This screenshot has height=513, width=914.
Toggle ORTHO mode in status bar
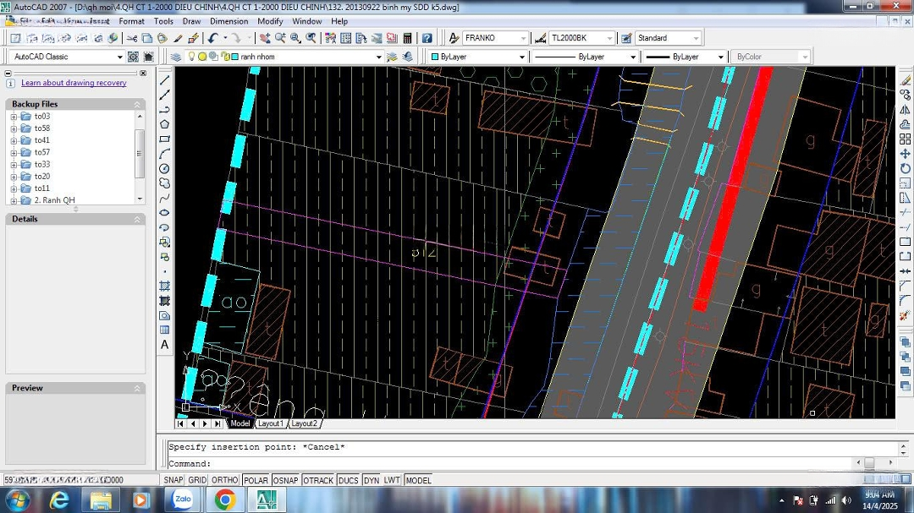[225, 480]
